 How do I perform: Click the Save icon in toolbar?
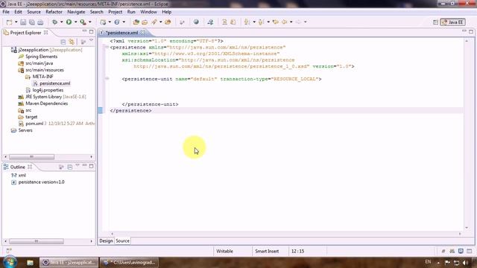[23, 22]
